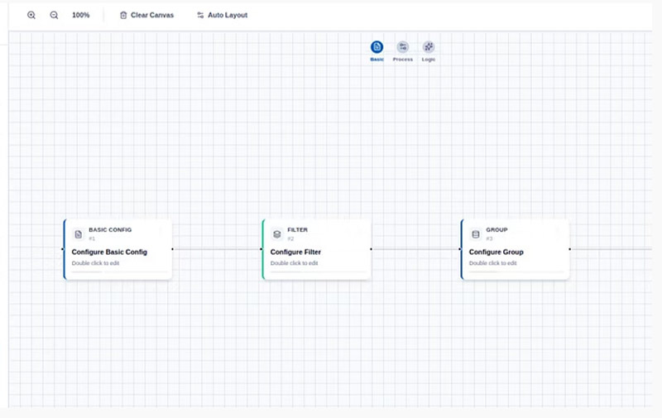Viewport: 662px width, 418px height.
Task: Click the Filter node's left input port
Action: [x=261, y=248]
